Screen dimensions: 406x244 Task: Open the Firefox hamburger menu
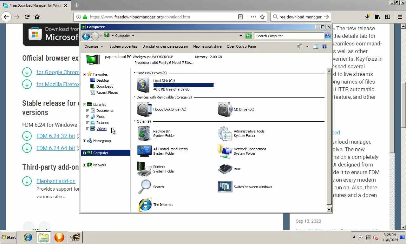coord(400,17)
